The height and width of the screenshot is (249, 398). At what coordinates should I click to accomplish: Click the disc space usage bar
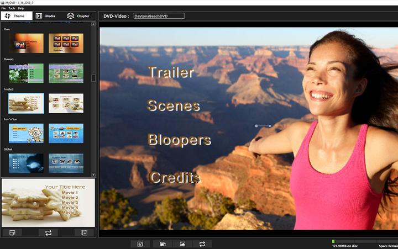[365, 241]
